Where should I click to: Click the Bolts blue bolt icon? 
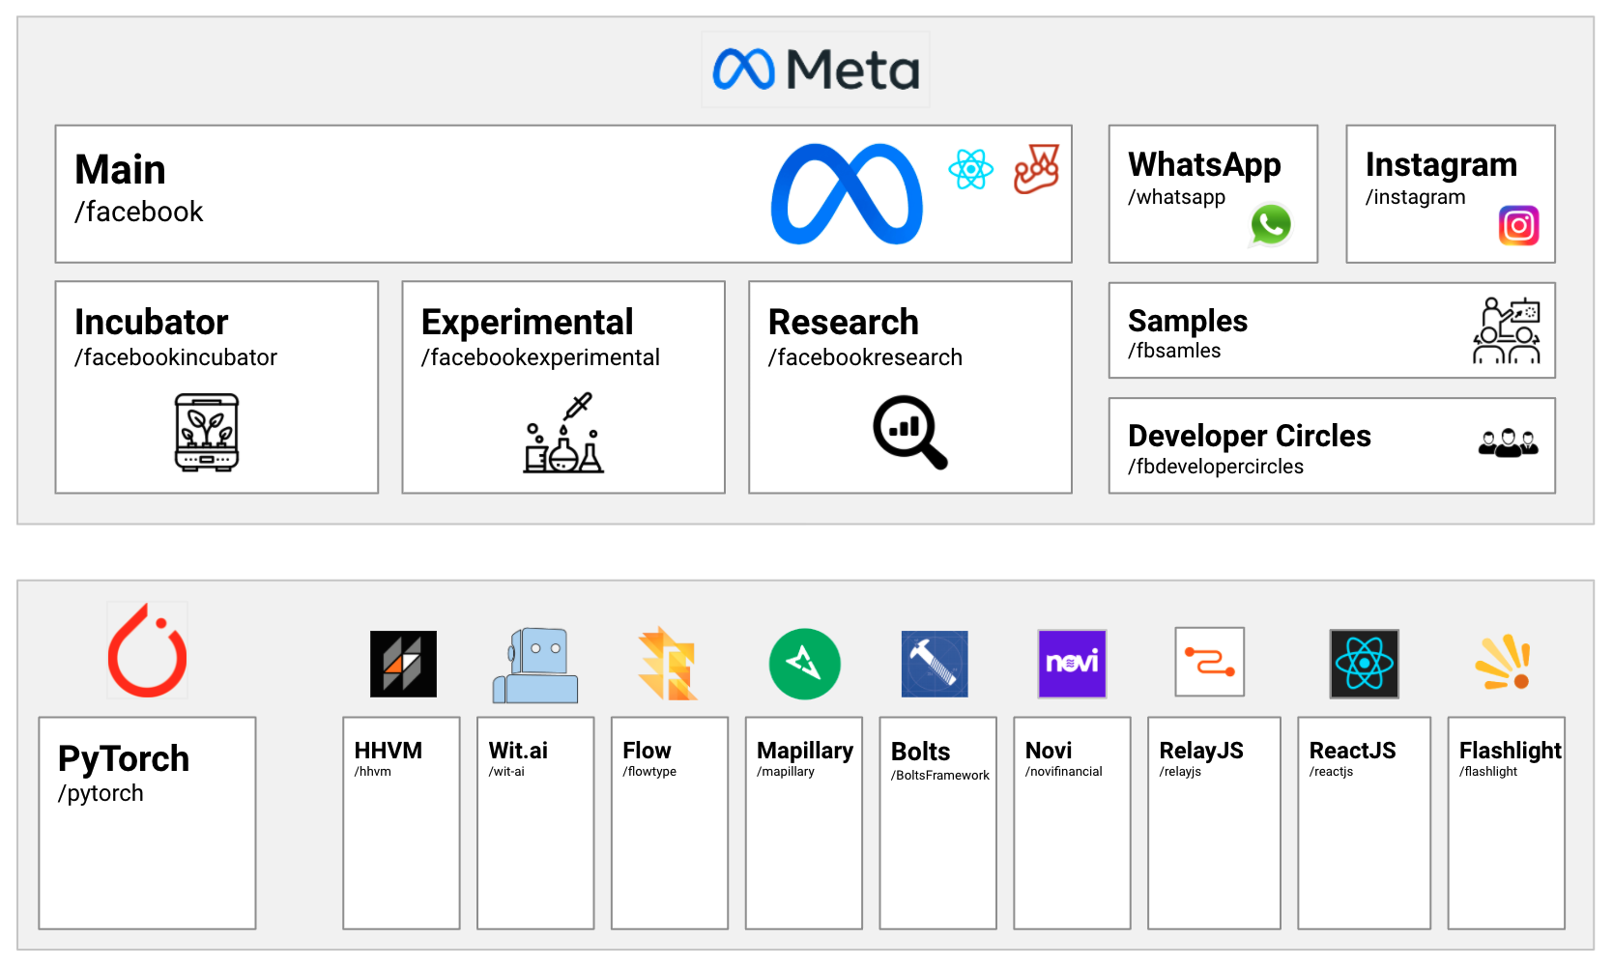coord(935,664)
